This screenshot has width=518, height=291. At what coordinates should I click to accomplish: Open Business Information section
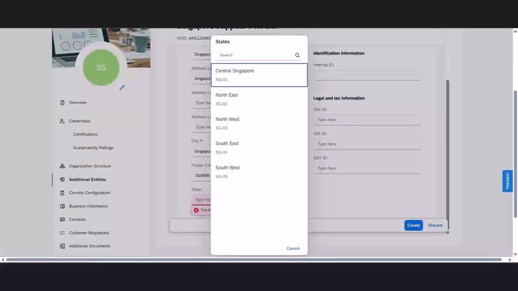(x=88, y=206)
